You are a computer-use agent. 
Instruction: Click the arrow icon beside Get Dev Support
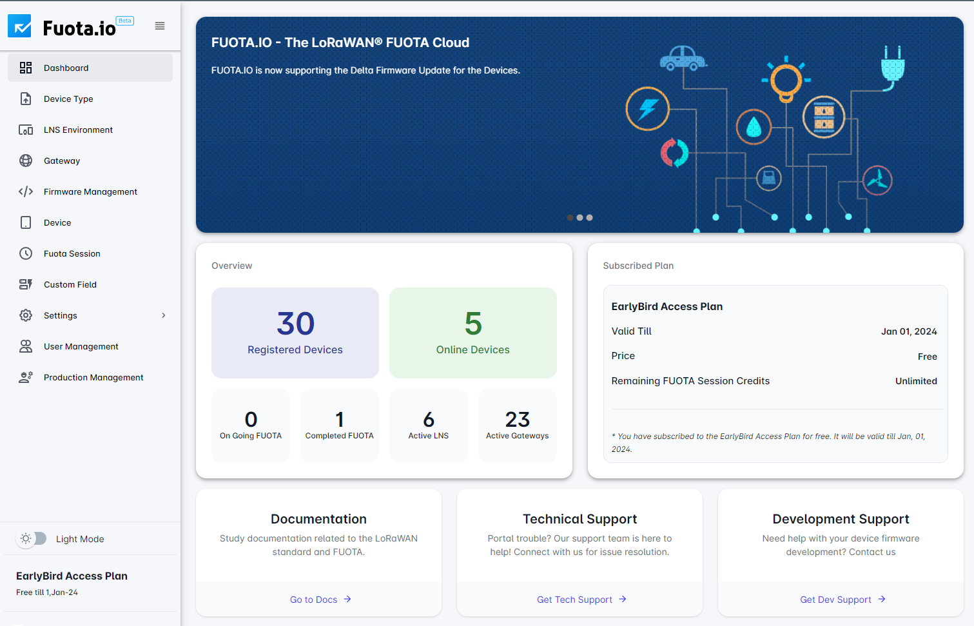882,599
